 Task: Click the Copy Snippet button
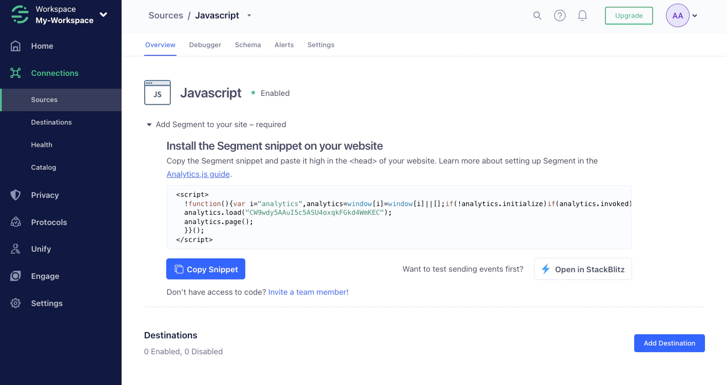[205, 269]
